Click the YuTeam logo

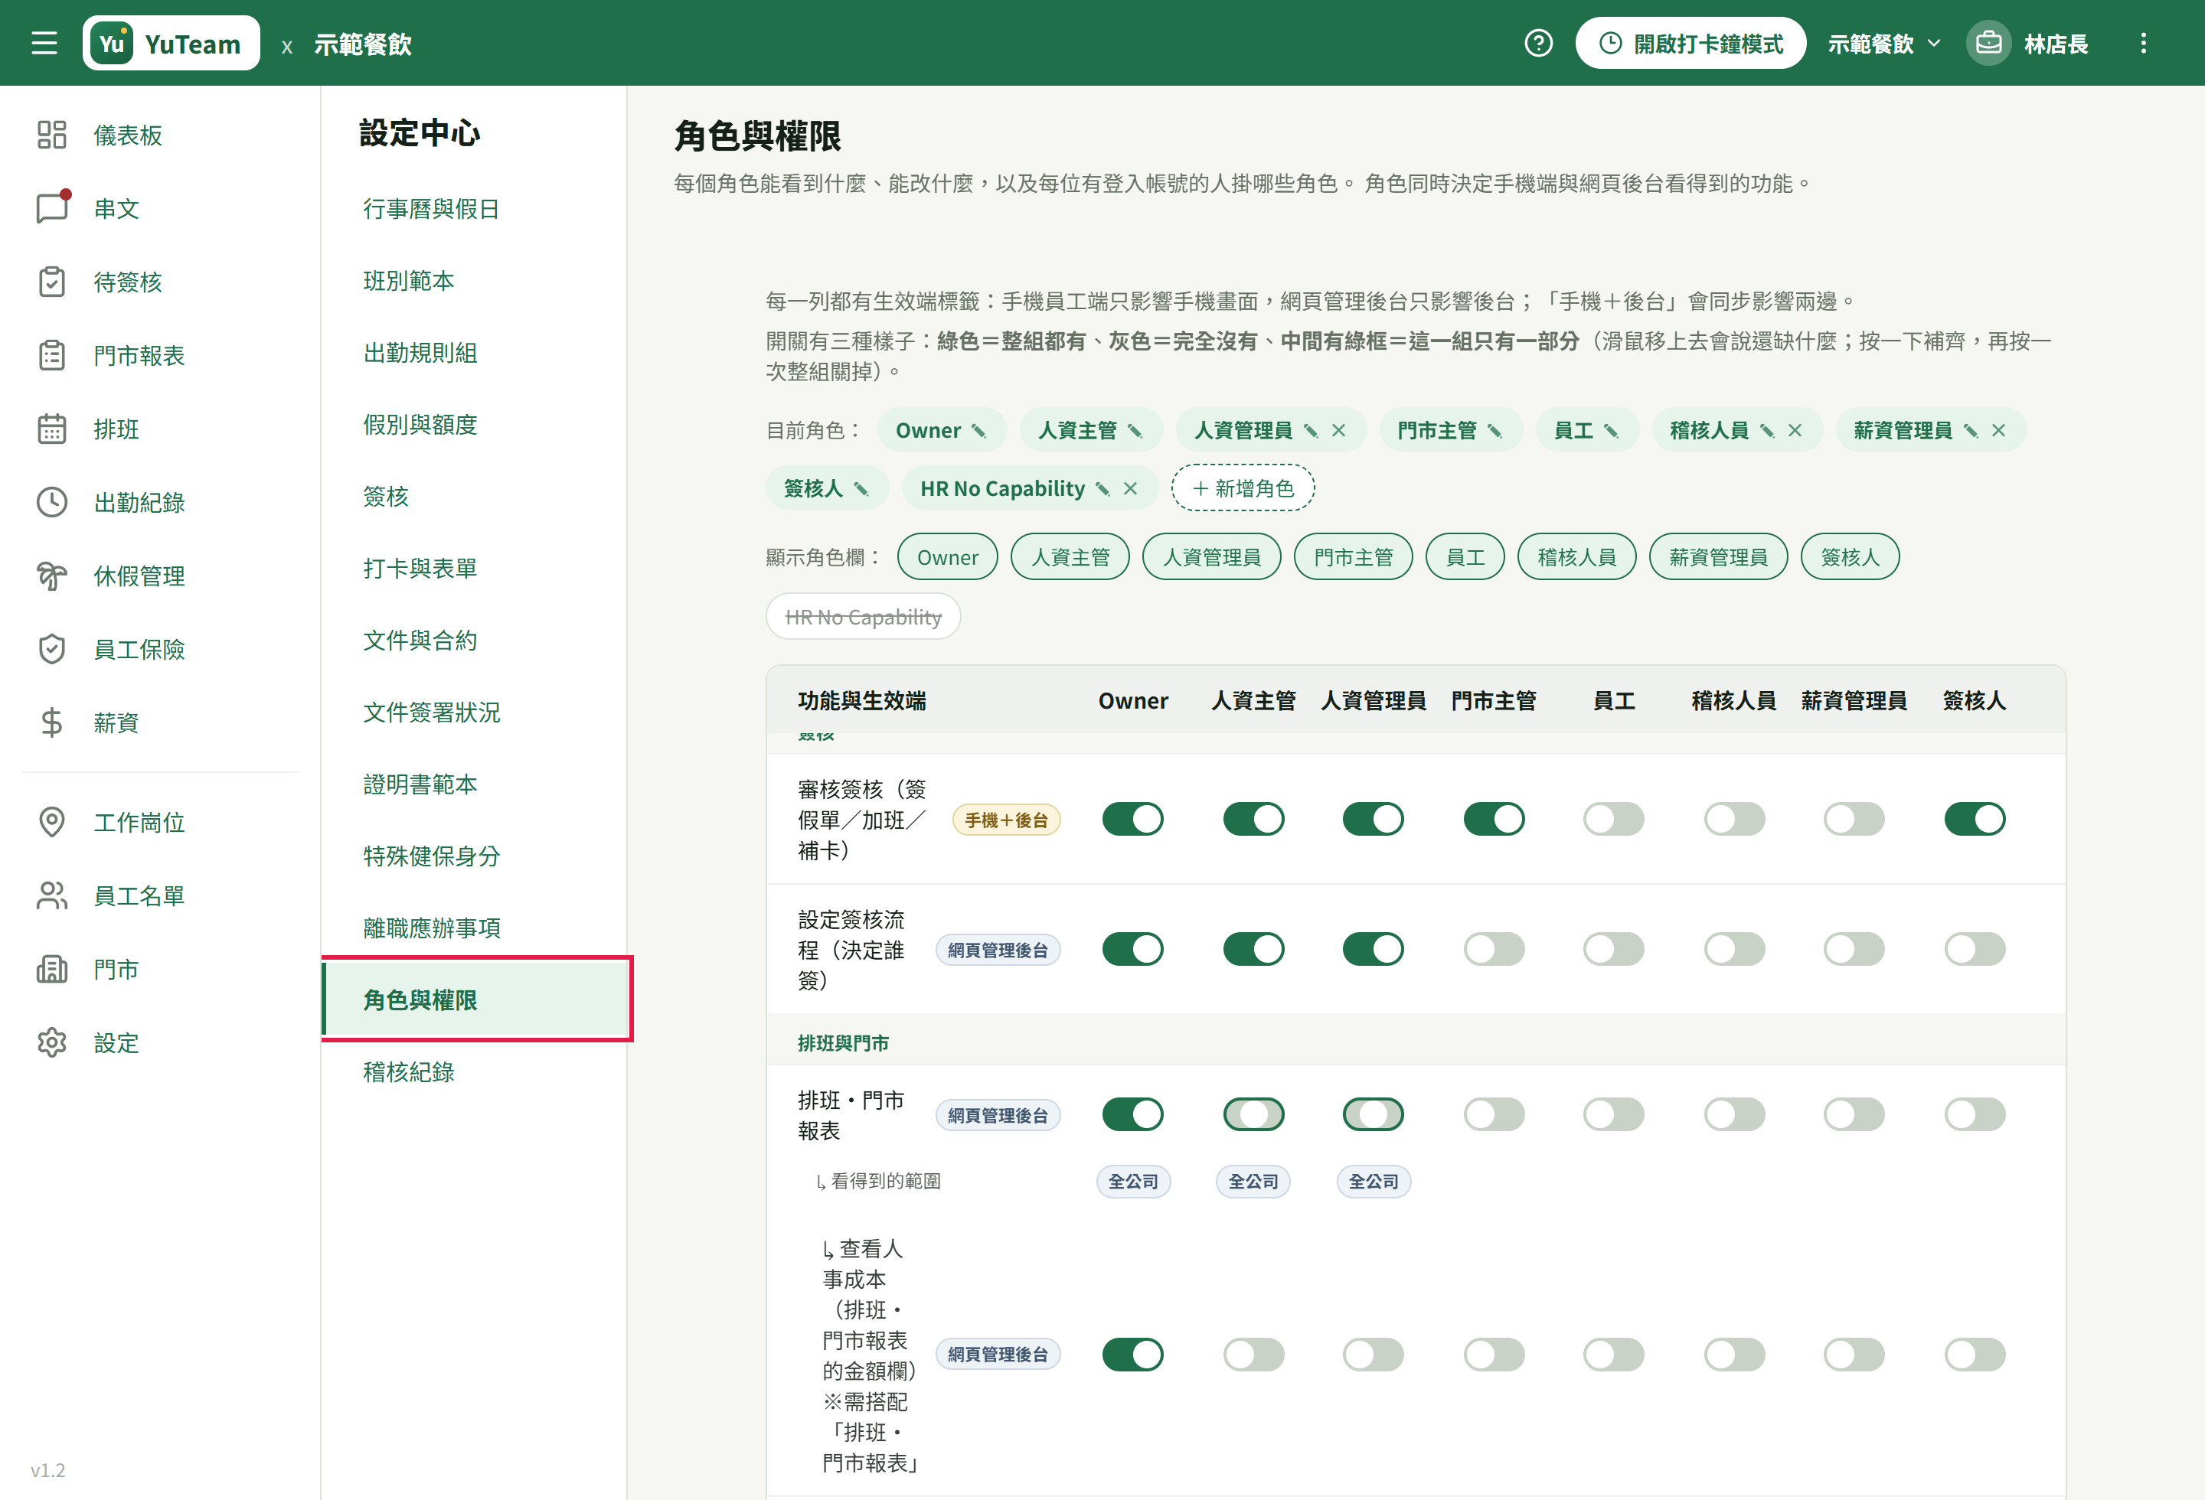coord(171,44)
